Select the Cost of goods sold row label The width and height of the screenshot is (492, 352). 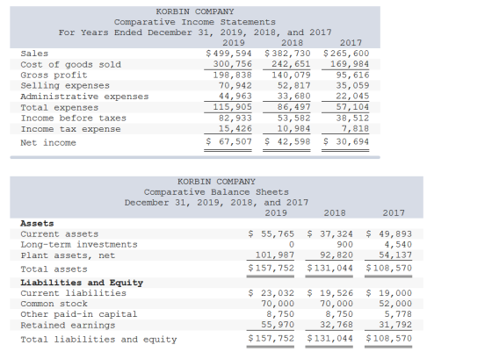[x=70, y=65]
